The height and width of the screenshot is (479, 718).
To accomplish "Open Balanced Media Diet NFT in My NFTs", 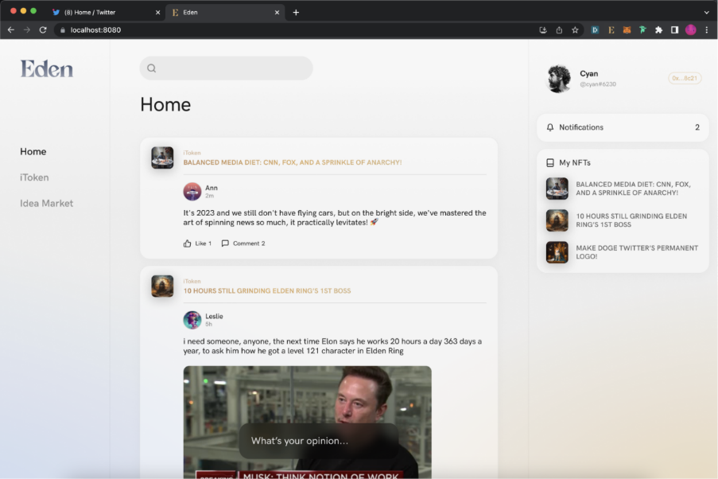I will pos(623,189).
